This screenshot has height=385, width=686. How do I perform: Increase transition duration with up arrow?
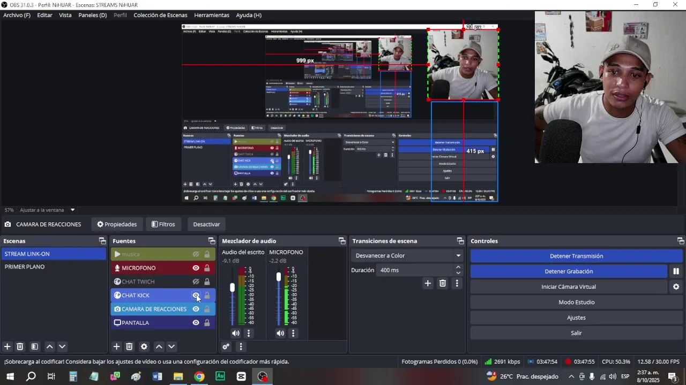[458, 267]
